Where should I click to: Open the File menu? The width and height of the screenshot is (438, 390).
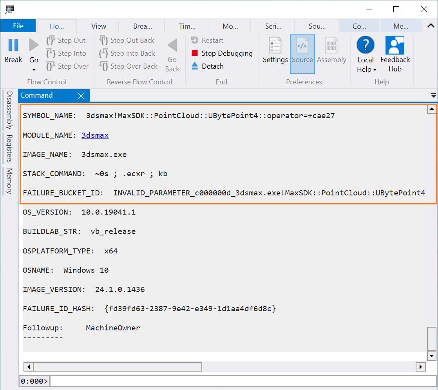[x=18, y=26]
